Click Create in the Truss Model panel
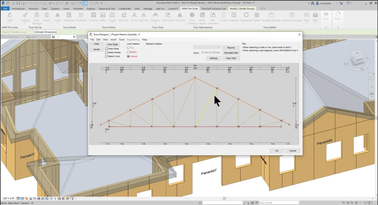The height and width of the screenshot is (205, 378). (57, 17)
